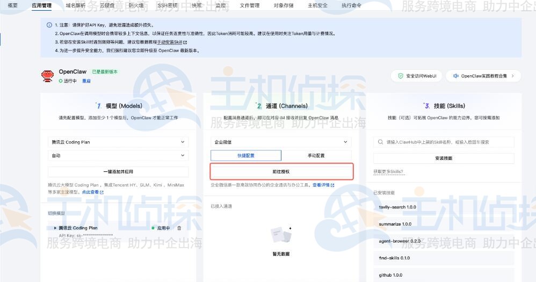This screenshot has width=536, height=282.
Task: Expand the 腾讯云 Coding Plan model dropdown
Action: coord(118,142)
